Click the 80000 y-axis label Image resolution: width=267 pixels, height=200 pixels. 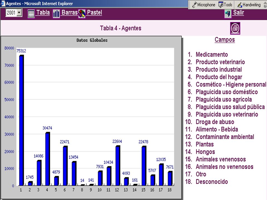(x=9, y=48)
